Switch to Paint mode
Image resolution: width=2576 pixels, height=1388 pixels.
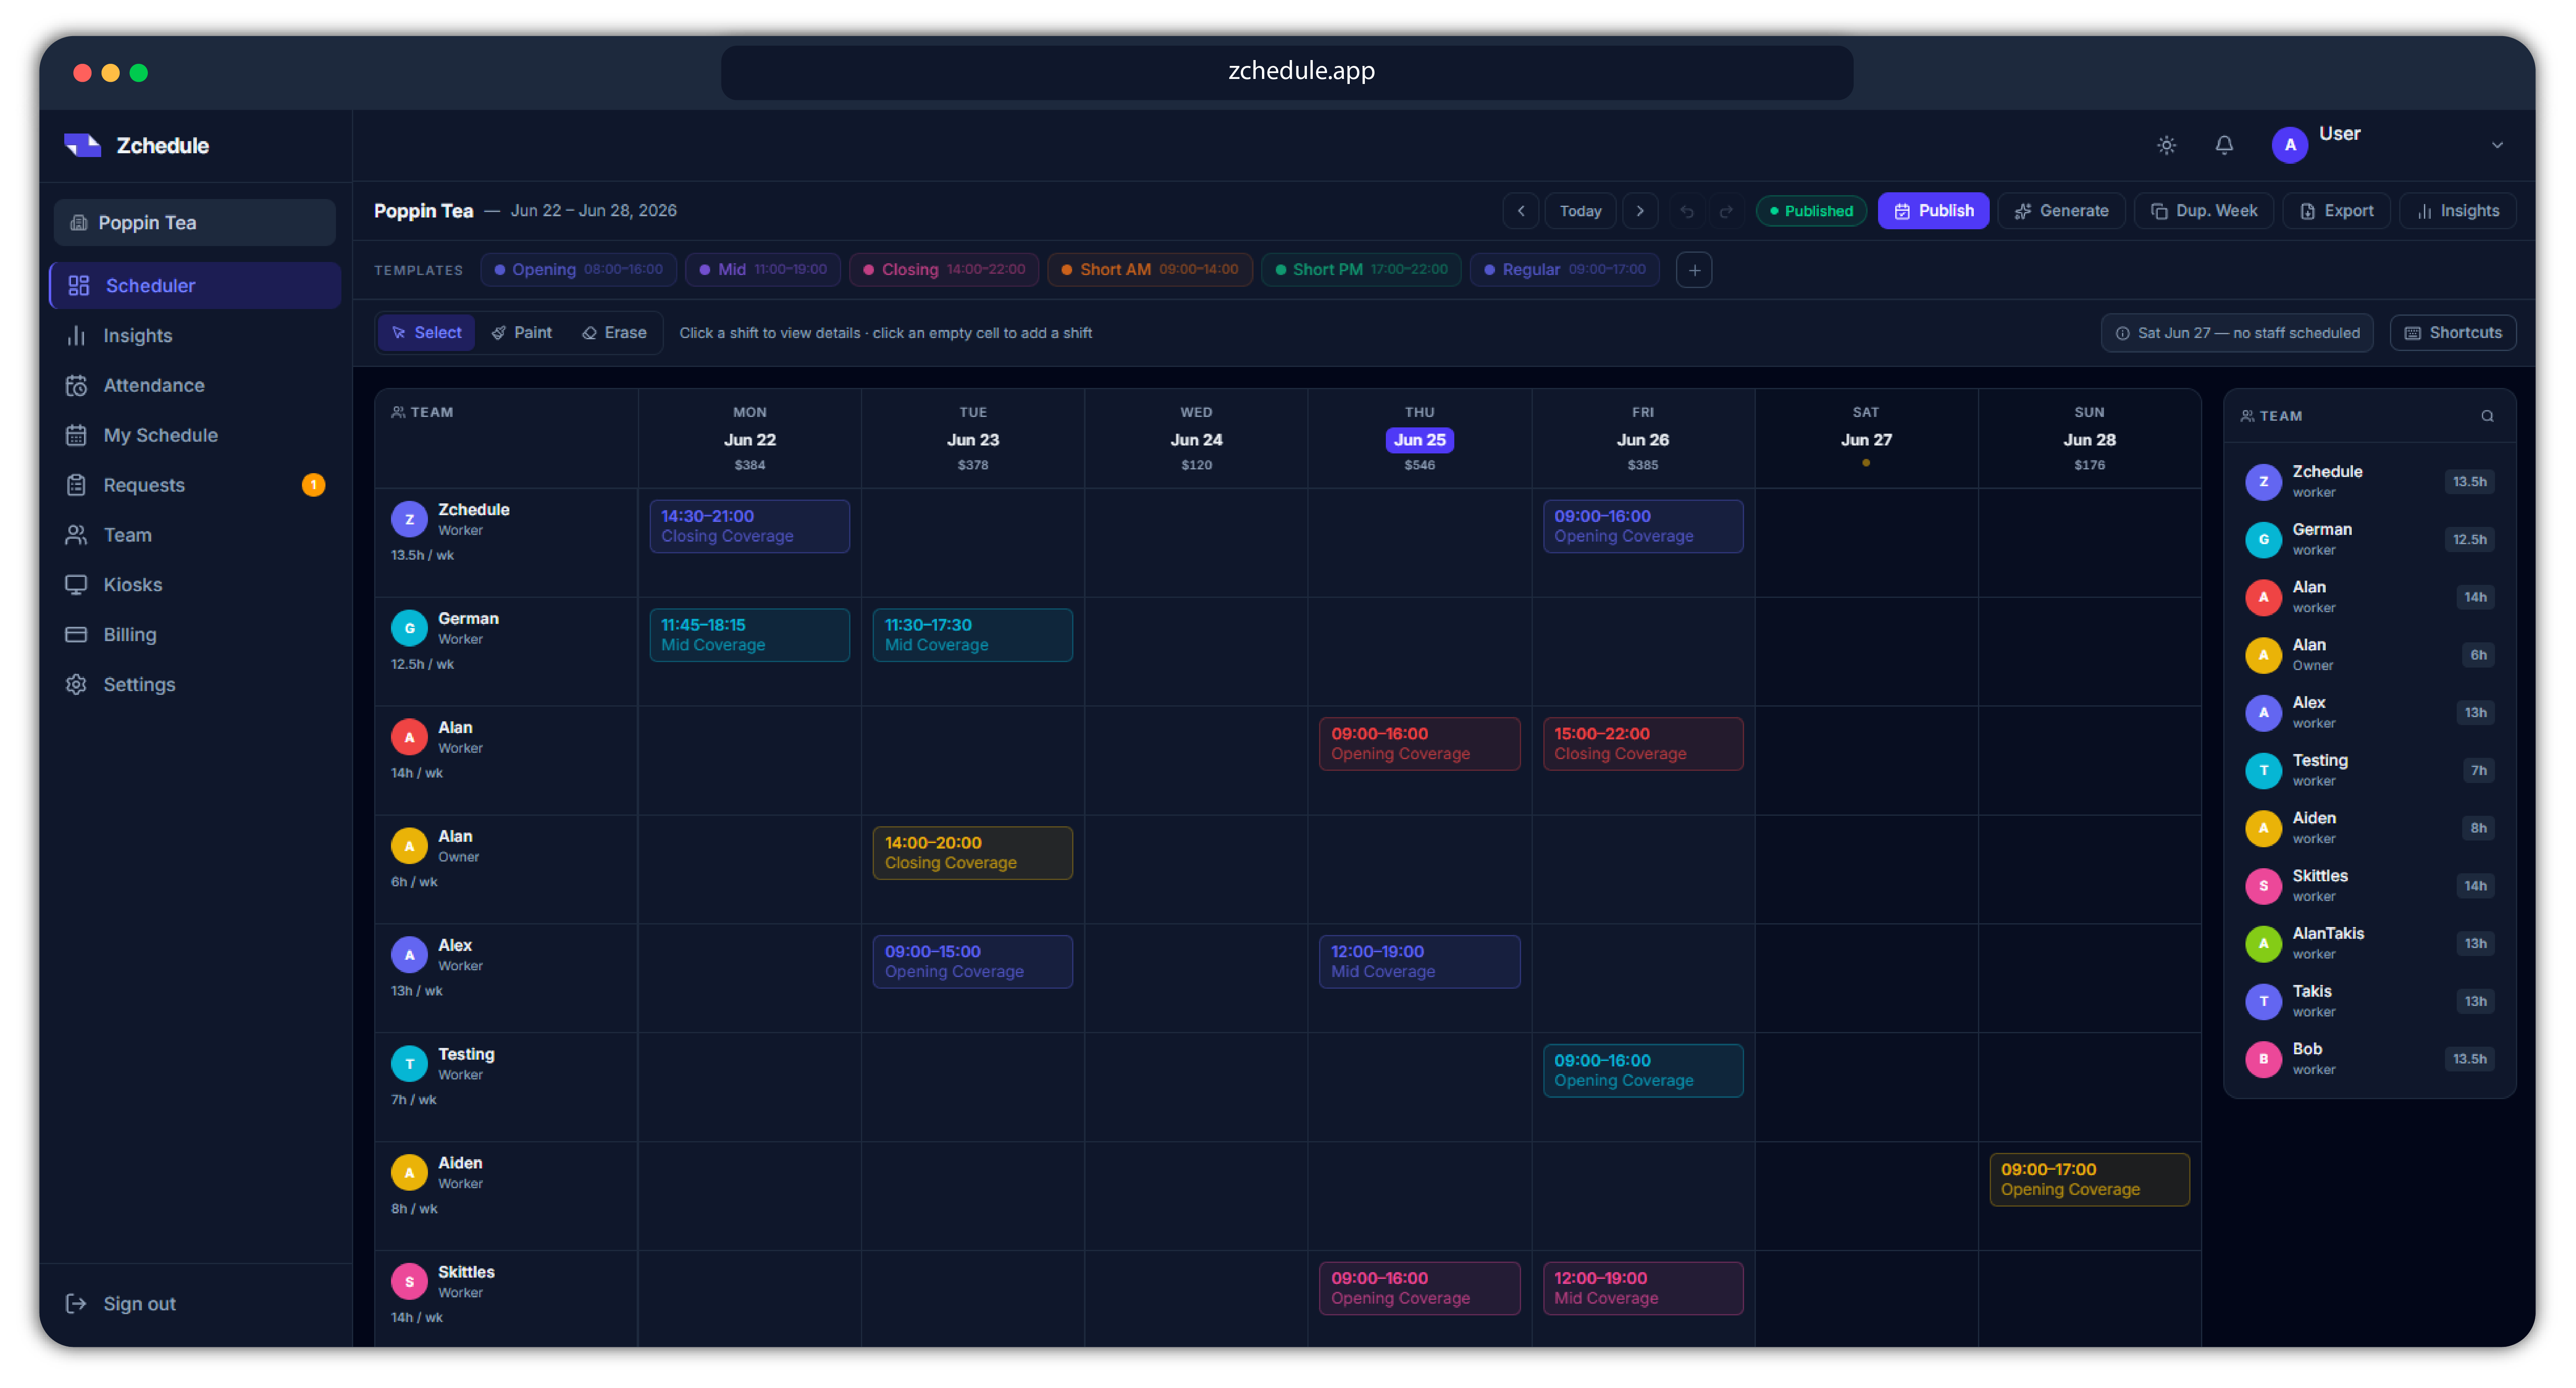[522, 333]
